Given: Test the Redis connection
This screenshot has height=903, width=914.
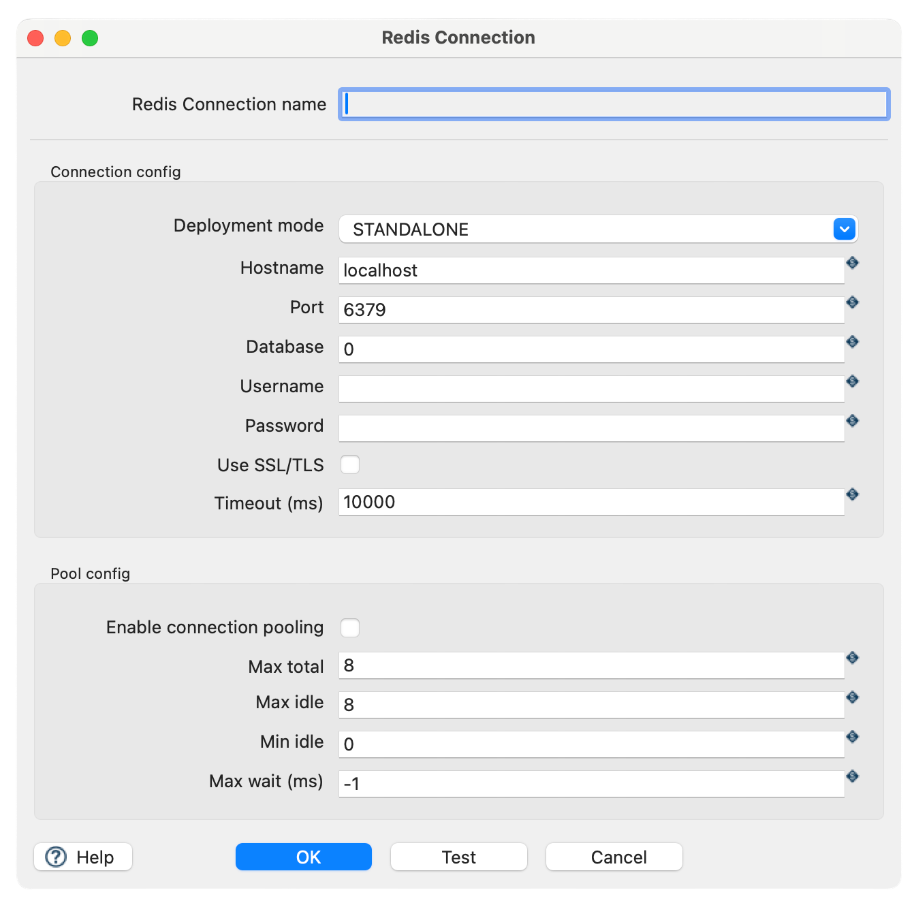Looking at the screenshot, I should click(x=459, y=857).
